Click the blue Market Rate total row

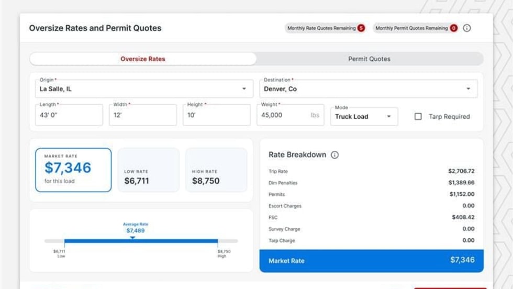tap(371, 261)
